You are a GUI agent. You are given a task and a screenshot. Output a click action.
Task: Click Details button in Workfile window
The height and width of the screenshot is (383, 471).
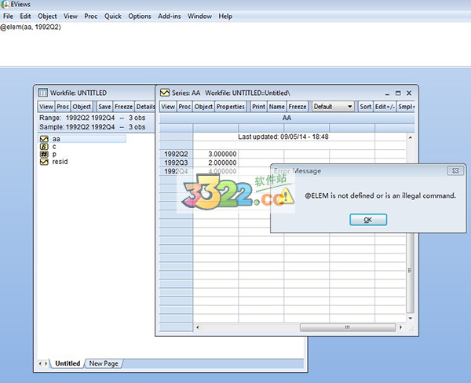click(145, 107)
